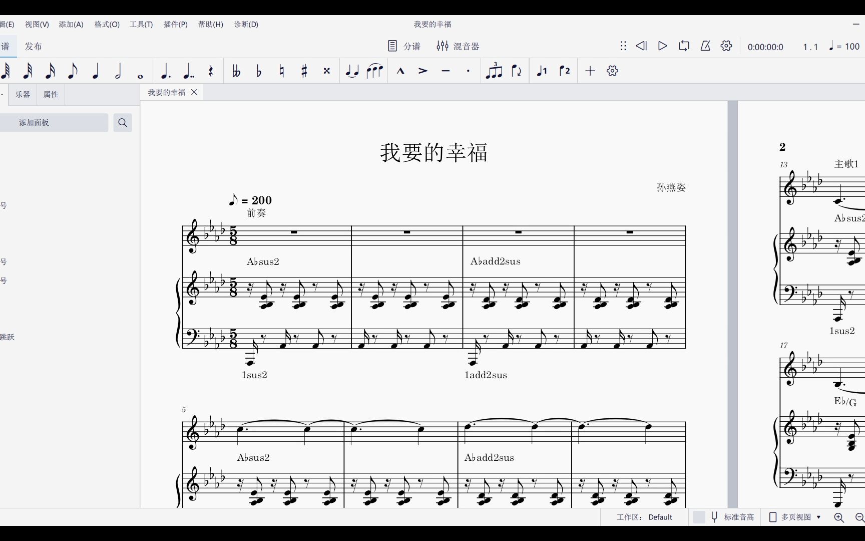Click the playback toolbar drag handle
Image resolution: width=865 pixels, height=541 pixels.
(623, 46)
